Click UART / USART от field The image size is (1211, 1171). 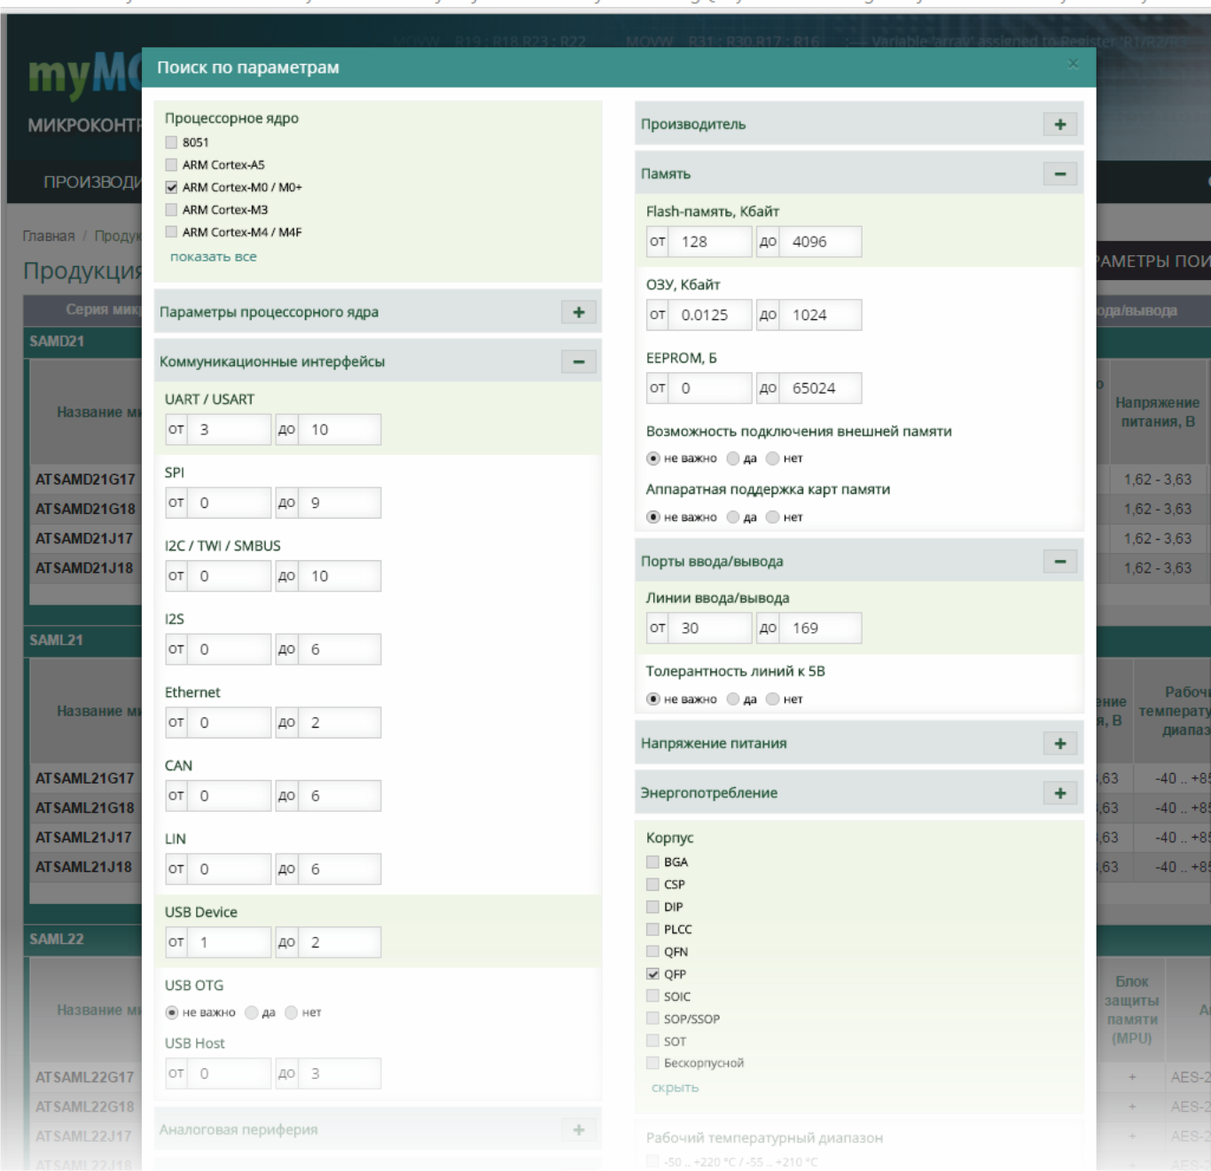(x=229, y=430)
